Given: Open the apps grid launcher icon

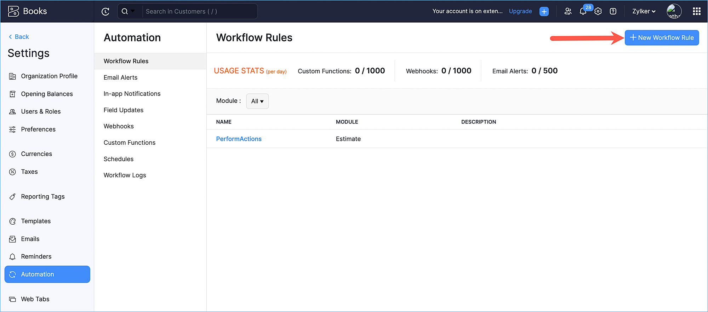Looking at the screenshot, I should click(696, 11).
